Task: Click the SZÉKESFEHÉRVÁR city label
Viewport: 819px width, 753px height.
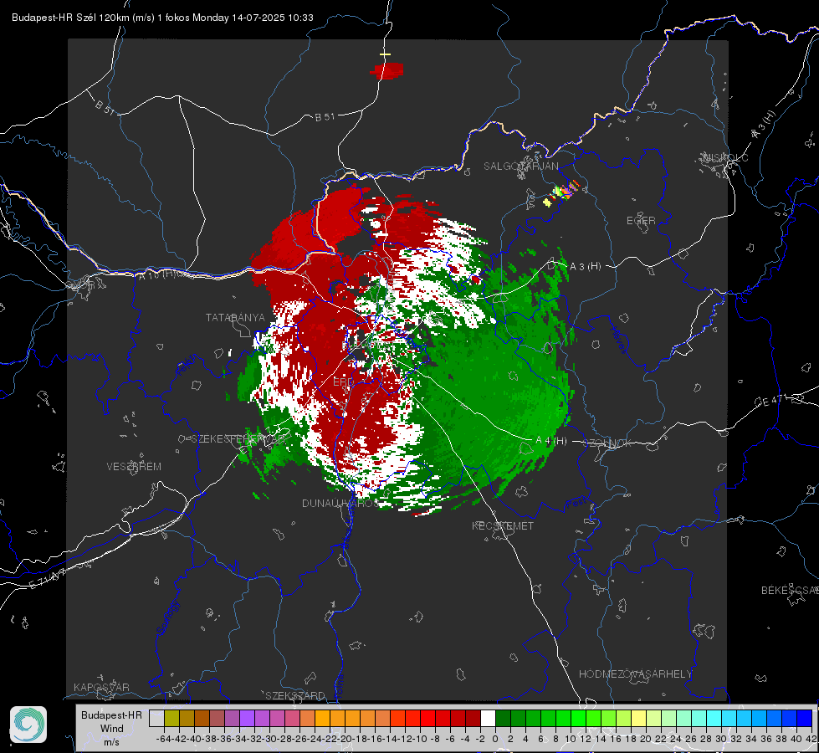Action: (239, 439)
